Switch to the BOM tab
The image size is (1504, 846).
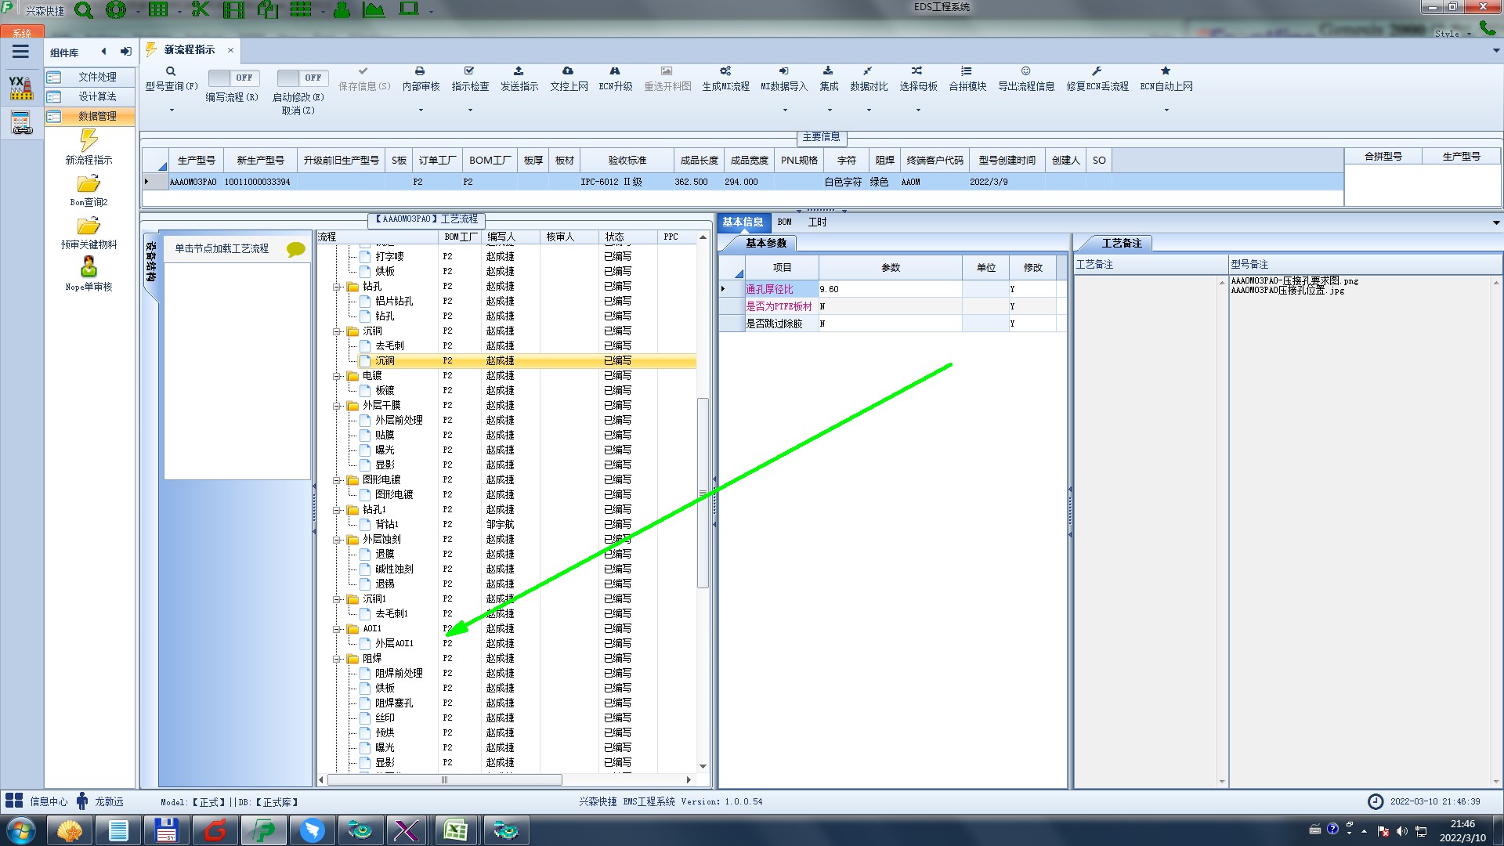[784, 222]
